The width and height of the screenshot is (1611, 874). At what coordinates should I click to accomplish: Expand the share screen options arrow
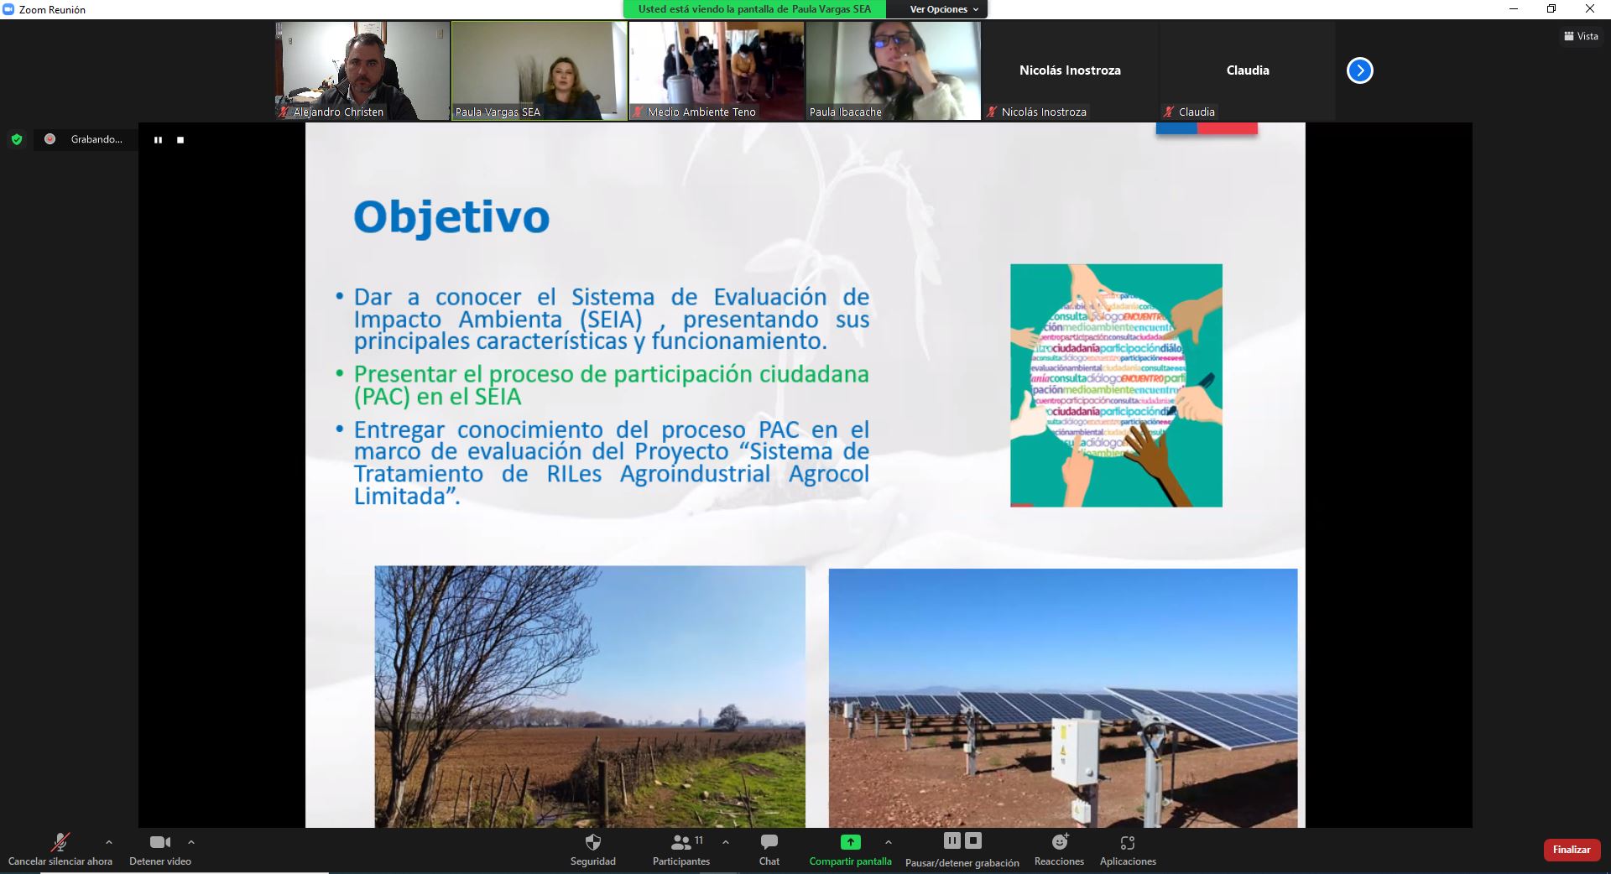888,842
